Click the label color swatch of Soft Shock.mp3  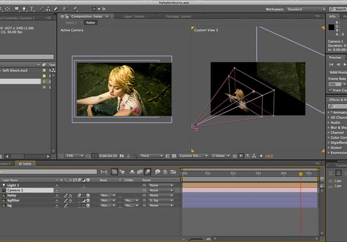(44, 71)
